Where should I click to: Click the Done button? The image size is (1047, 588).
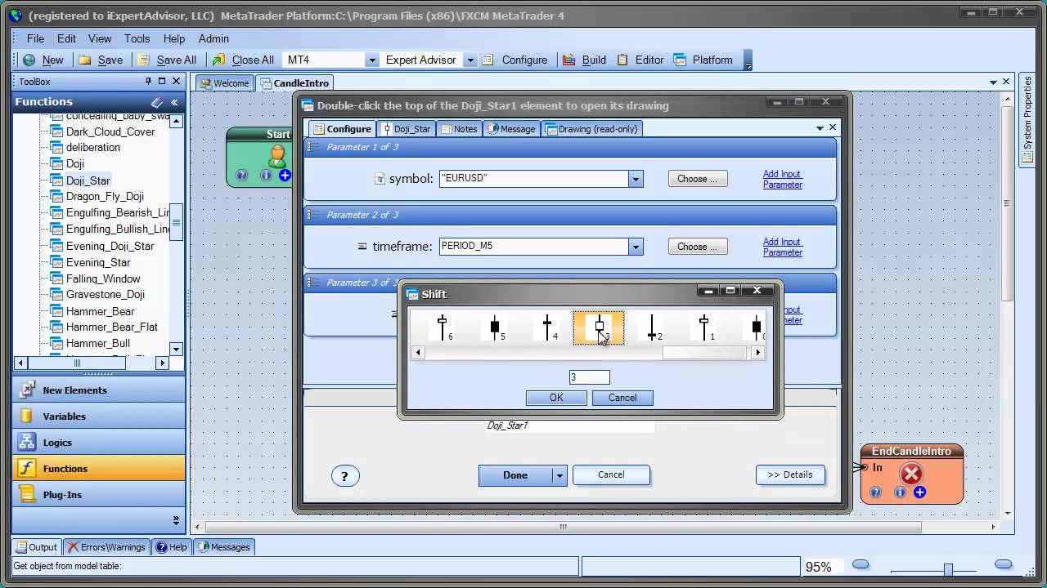click(x=515, y=475)
